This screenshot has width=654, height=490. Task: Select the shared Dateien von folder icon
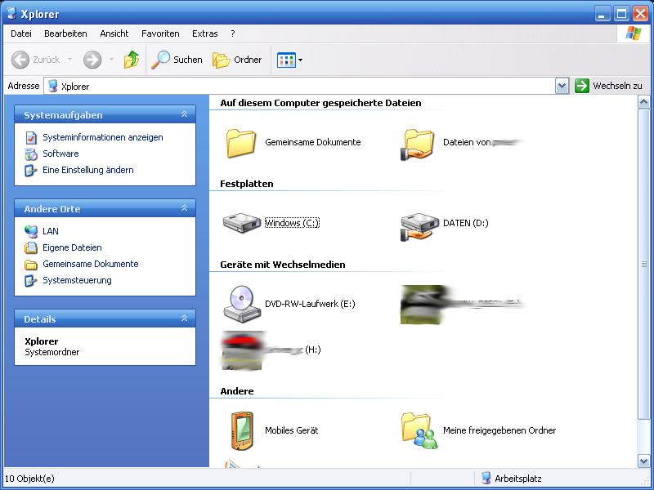coord(418,145)
